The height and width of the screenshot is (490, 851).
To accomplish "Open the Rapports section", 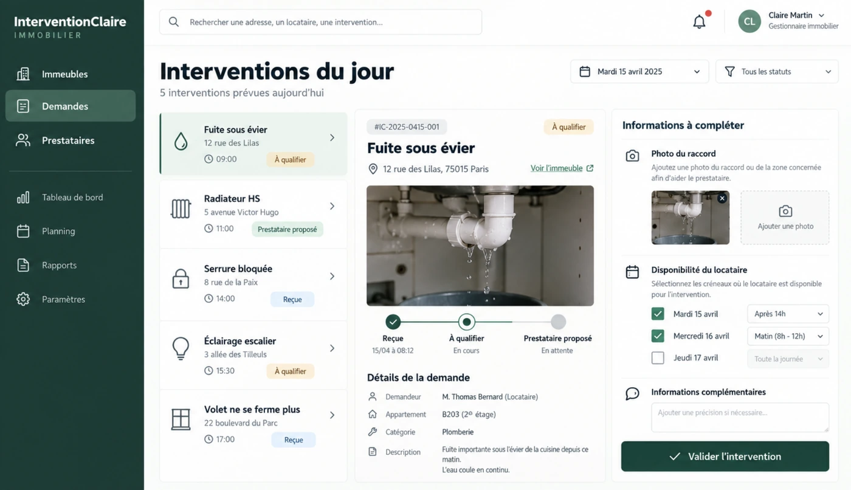I will 71,265.
